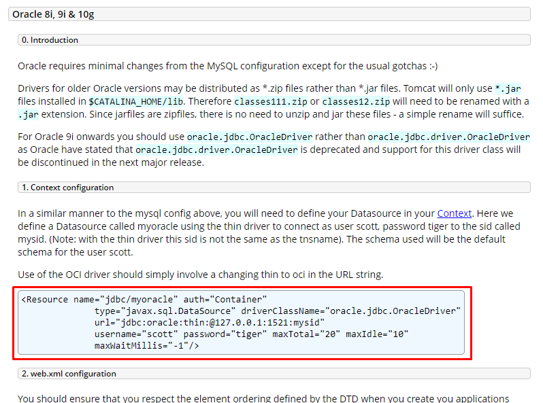Click the 'Oracle requires minimal changes' sentence
Viewport: 543px width, 403px height.
(x=227, y=66)
